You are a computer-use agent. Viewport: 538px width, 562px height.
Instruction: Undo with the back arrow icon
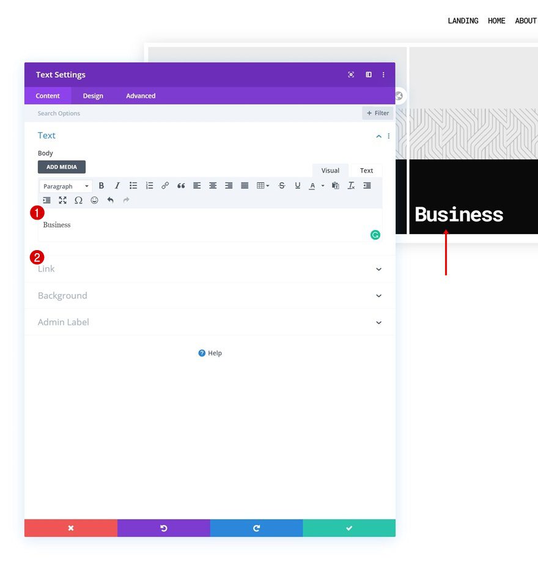coord(110,200)
